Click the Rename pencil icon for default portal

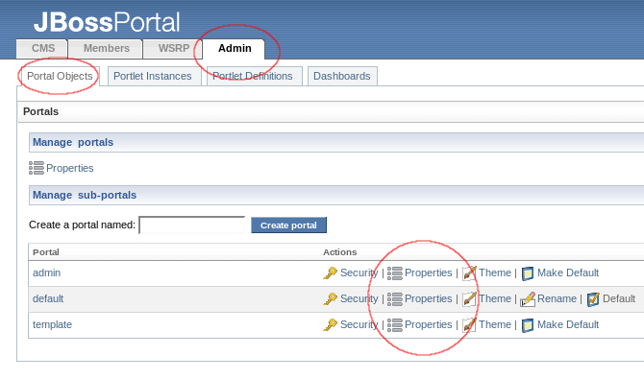click(x=528, y=299)
